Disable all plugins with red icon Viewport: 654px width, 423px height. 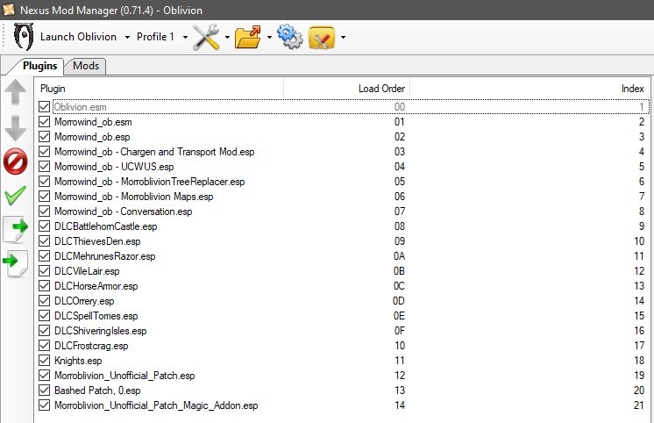click(16, 161)
